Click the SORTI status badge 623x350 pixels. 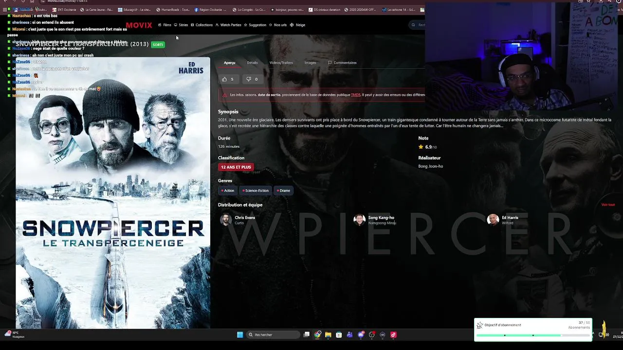pos(158,45)
